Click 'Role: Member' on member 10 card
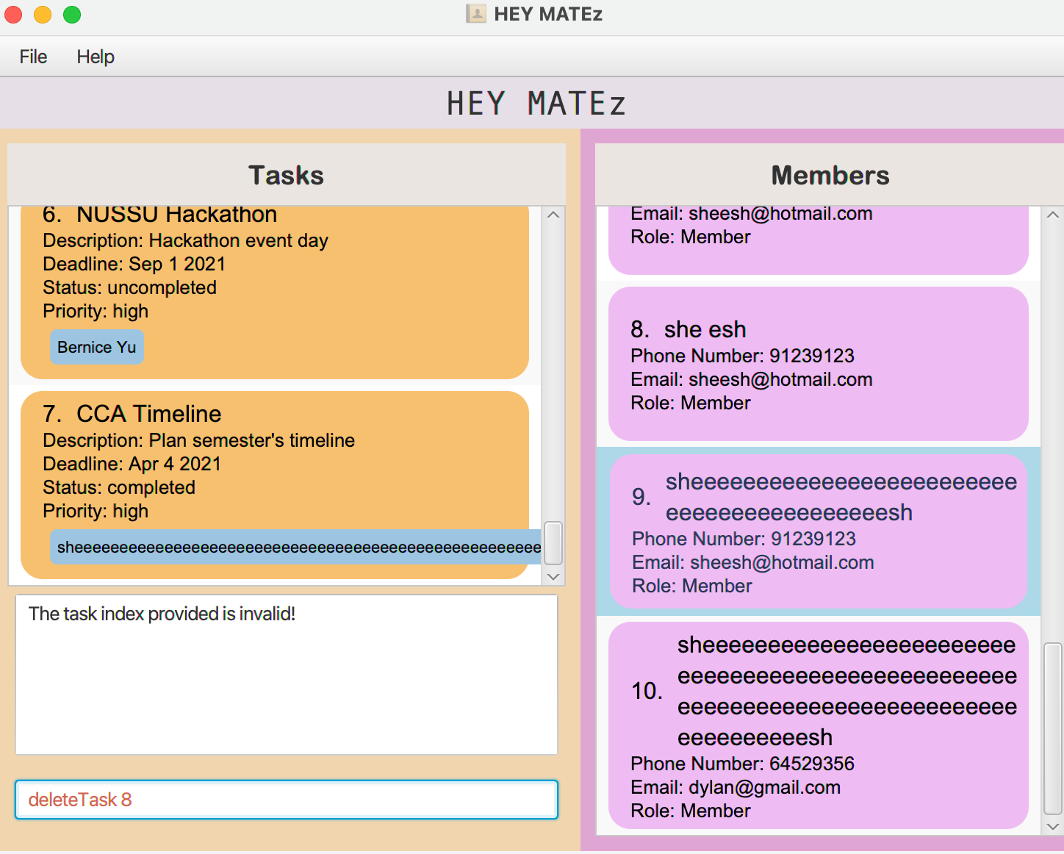Viewport: 1064px width, 854px height. 691,811
